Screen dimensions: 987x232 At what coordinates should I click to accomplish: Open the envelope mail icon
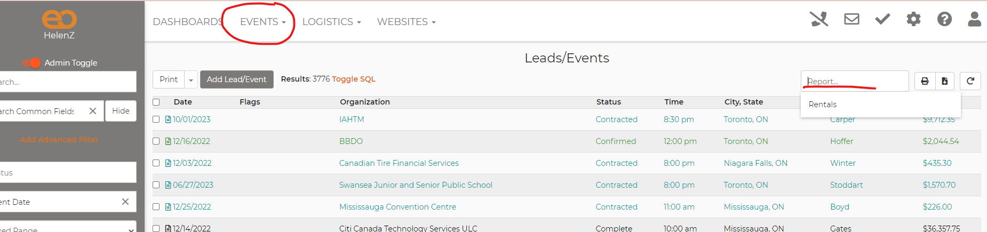point(851,20)
